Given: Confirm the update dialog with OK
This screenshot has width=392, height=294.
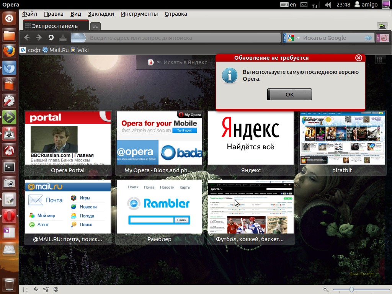Looking at the screenshot, I should [289, 95].
